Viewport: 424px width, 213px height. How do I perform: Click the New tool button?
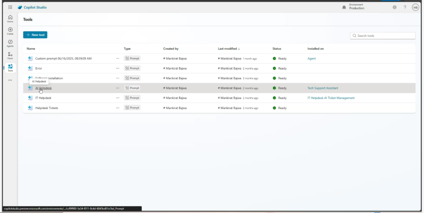pos(35,35)
